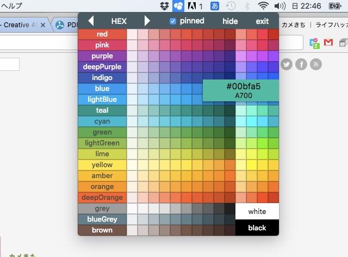Screen dimensions: 348x257
Task: Select the green row label
Action: tap(102, 132)
